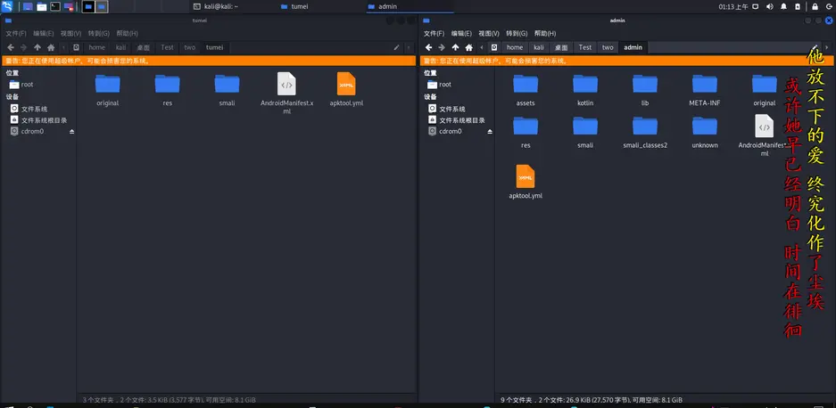Select the assets folder in the admin window
Screen dimensions: 836x408
[x=526, y=90]
